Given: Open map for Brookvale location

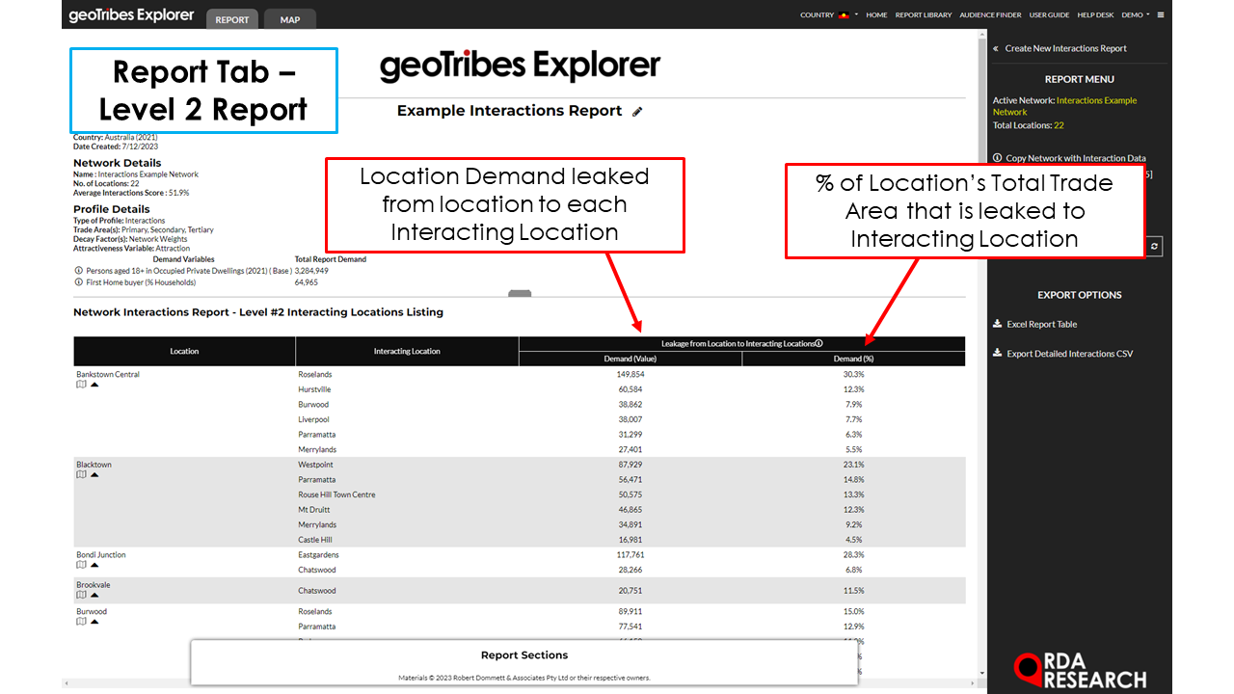Looking at the screenshot, I should point(81,596).
